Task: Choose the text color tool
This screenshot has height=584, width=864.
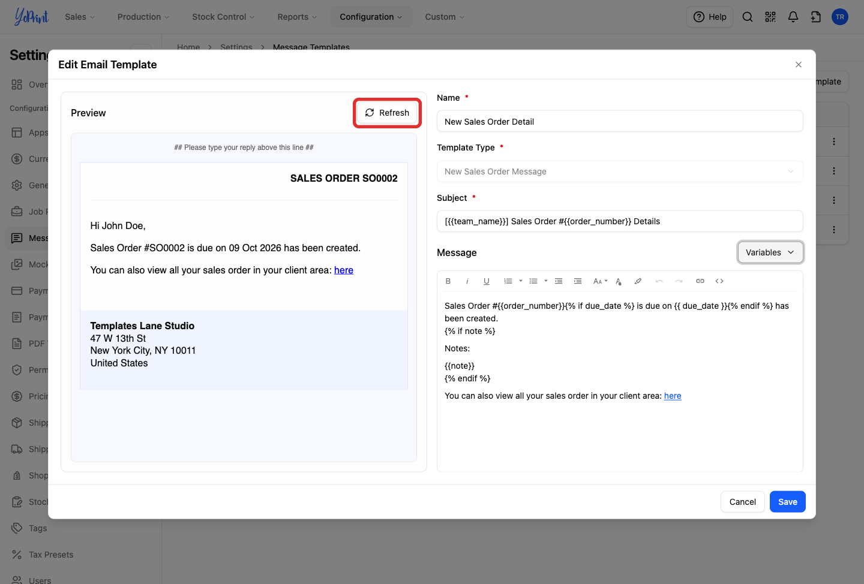Action: point(619,281)
